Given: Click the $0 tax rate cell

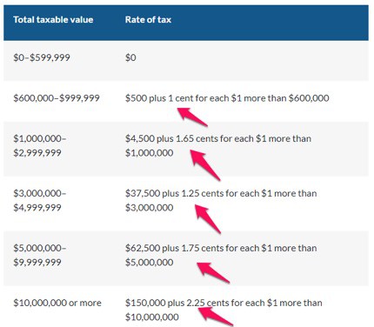Looking at the screenshot, I should (x=130, y=57).
